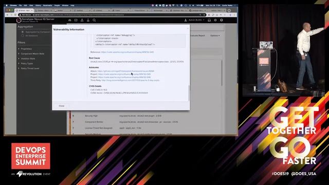Click the Spotlight search icon in menu bar
329x185 pixels.
tap(177, 6)
